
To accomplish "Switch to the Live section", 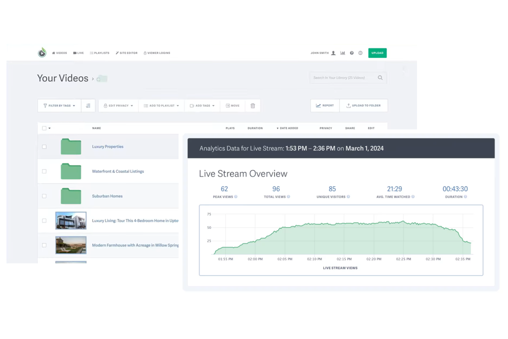I will tap(78, 53).
